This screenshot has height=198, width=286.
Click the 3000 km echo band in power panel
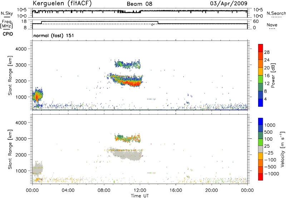(x=128, y=64)
